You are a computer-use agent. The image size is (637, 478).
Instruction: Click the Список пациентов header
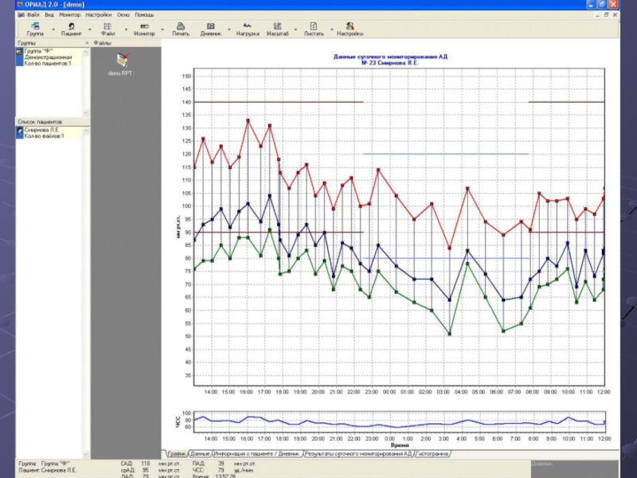[x=53, y=122]
